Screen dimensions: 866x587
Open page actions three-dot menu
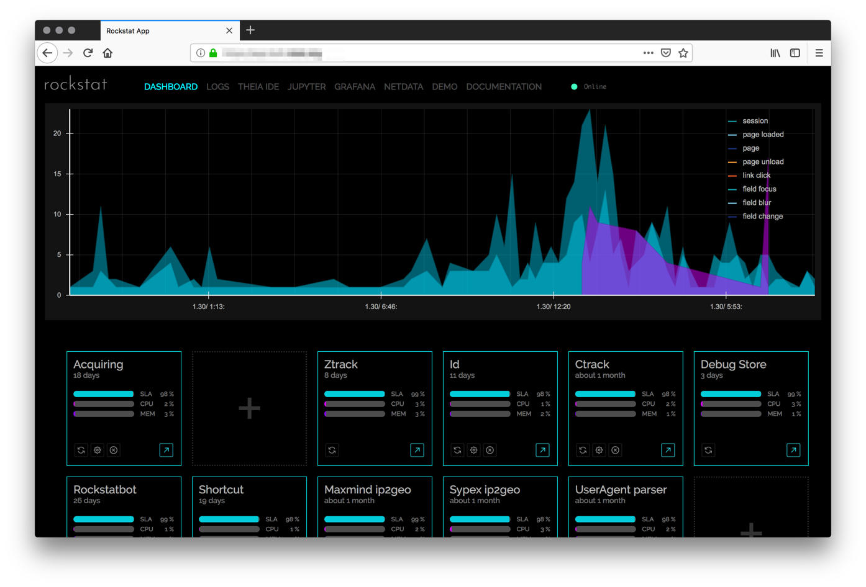pyautogui.click(x=649, y=53)
